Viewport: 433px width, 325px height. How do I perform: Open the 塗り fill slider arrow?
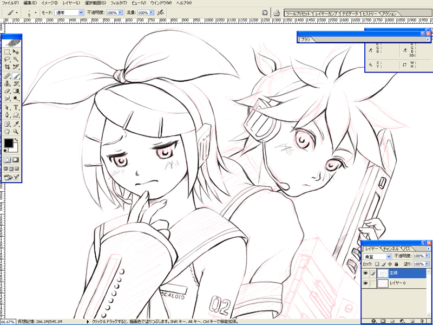pos(427,264)
